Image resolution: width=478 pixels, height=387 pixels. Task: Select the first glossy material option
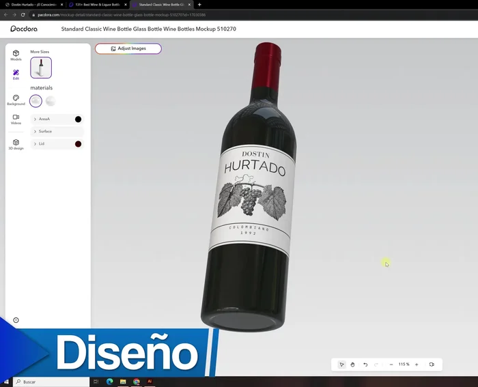pyautogui.click(x=36, y=101)
